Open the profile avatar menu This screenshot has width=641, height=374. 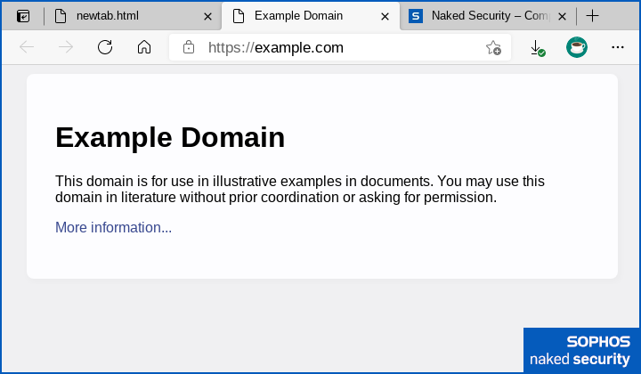click(x=577, y=47)
